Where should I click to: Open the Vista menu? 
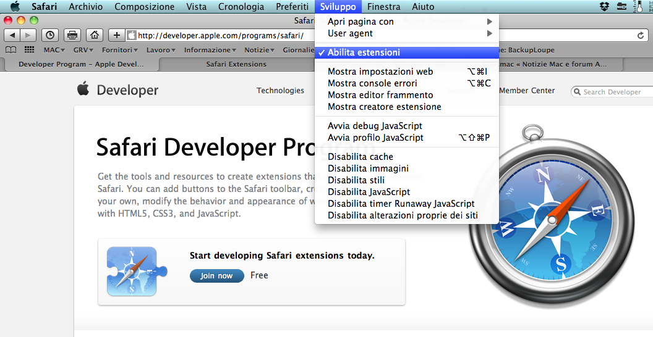click(197, 7)
